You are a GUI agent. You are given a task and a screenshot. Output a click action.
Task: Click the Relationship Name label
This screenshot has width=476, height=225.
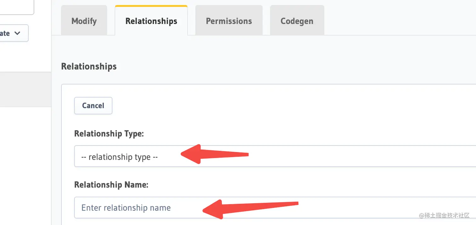pyautogui.click(x=111, y=185)
